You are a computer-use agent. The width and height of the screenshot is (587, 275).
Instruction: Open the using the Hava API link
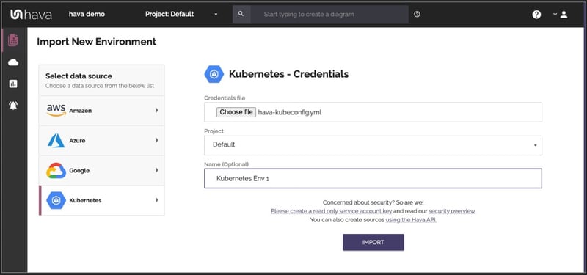click(411, 220)
